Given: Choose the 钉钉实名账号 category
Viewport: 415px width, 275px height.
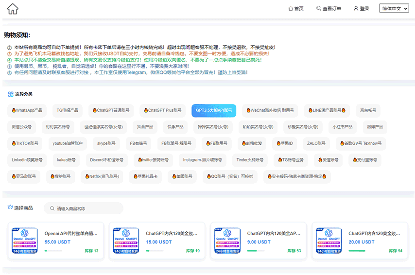Looking at the screenshot, I should pyautogui.click(x=58, y=127).
